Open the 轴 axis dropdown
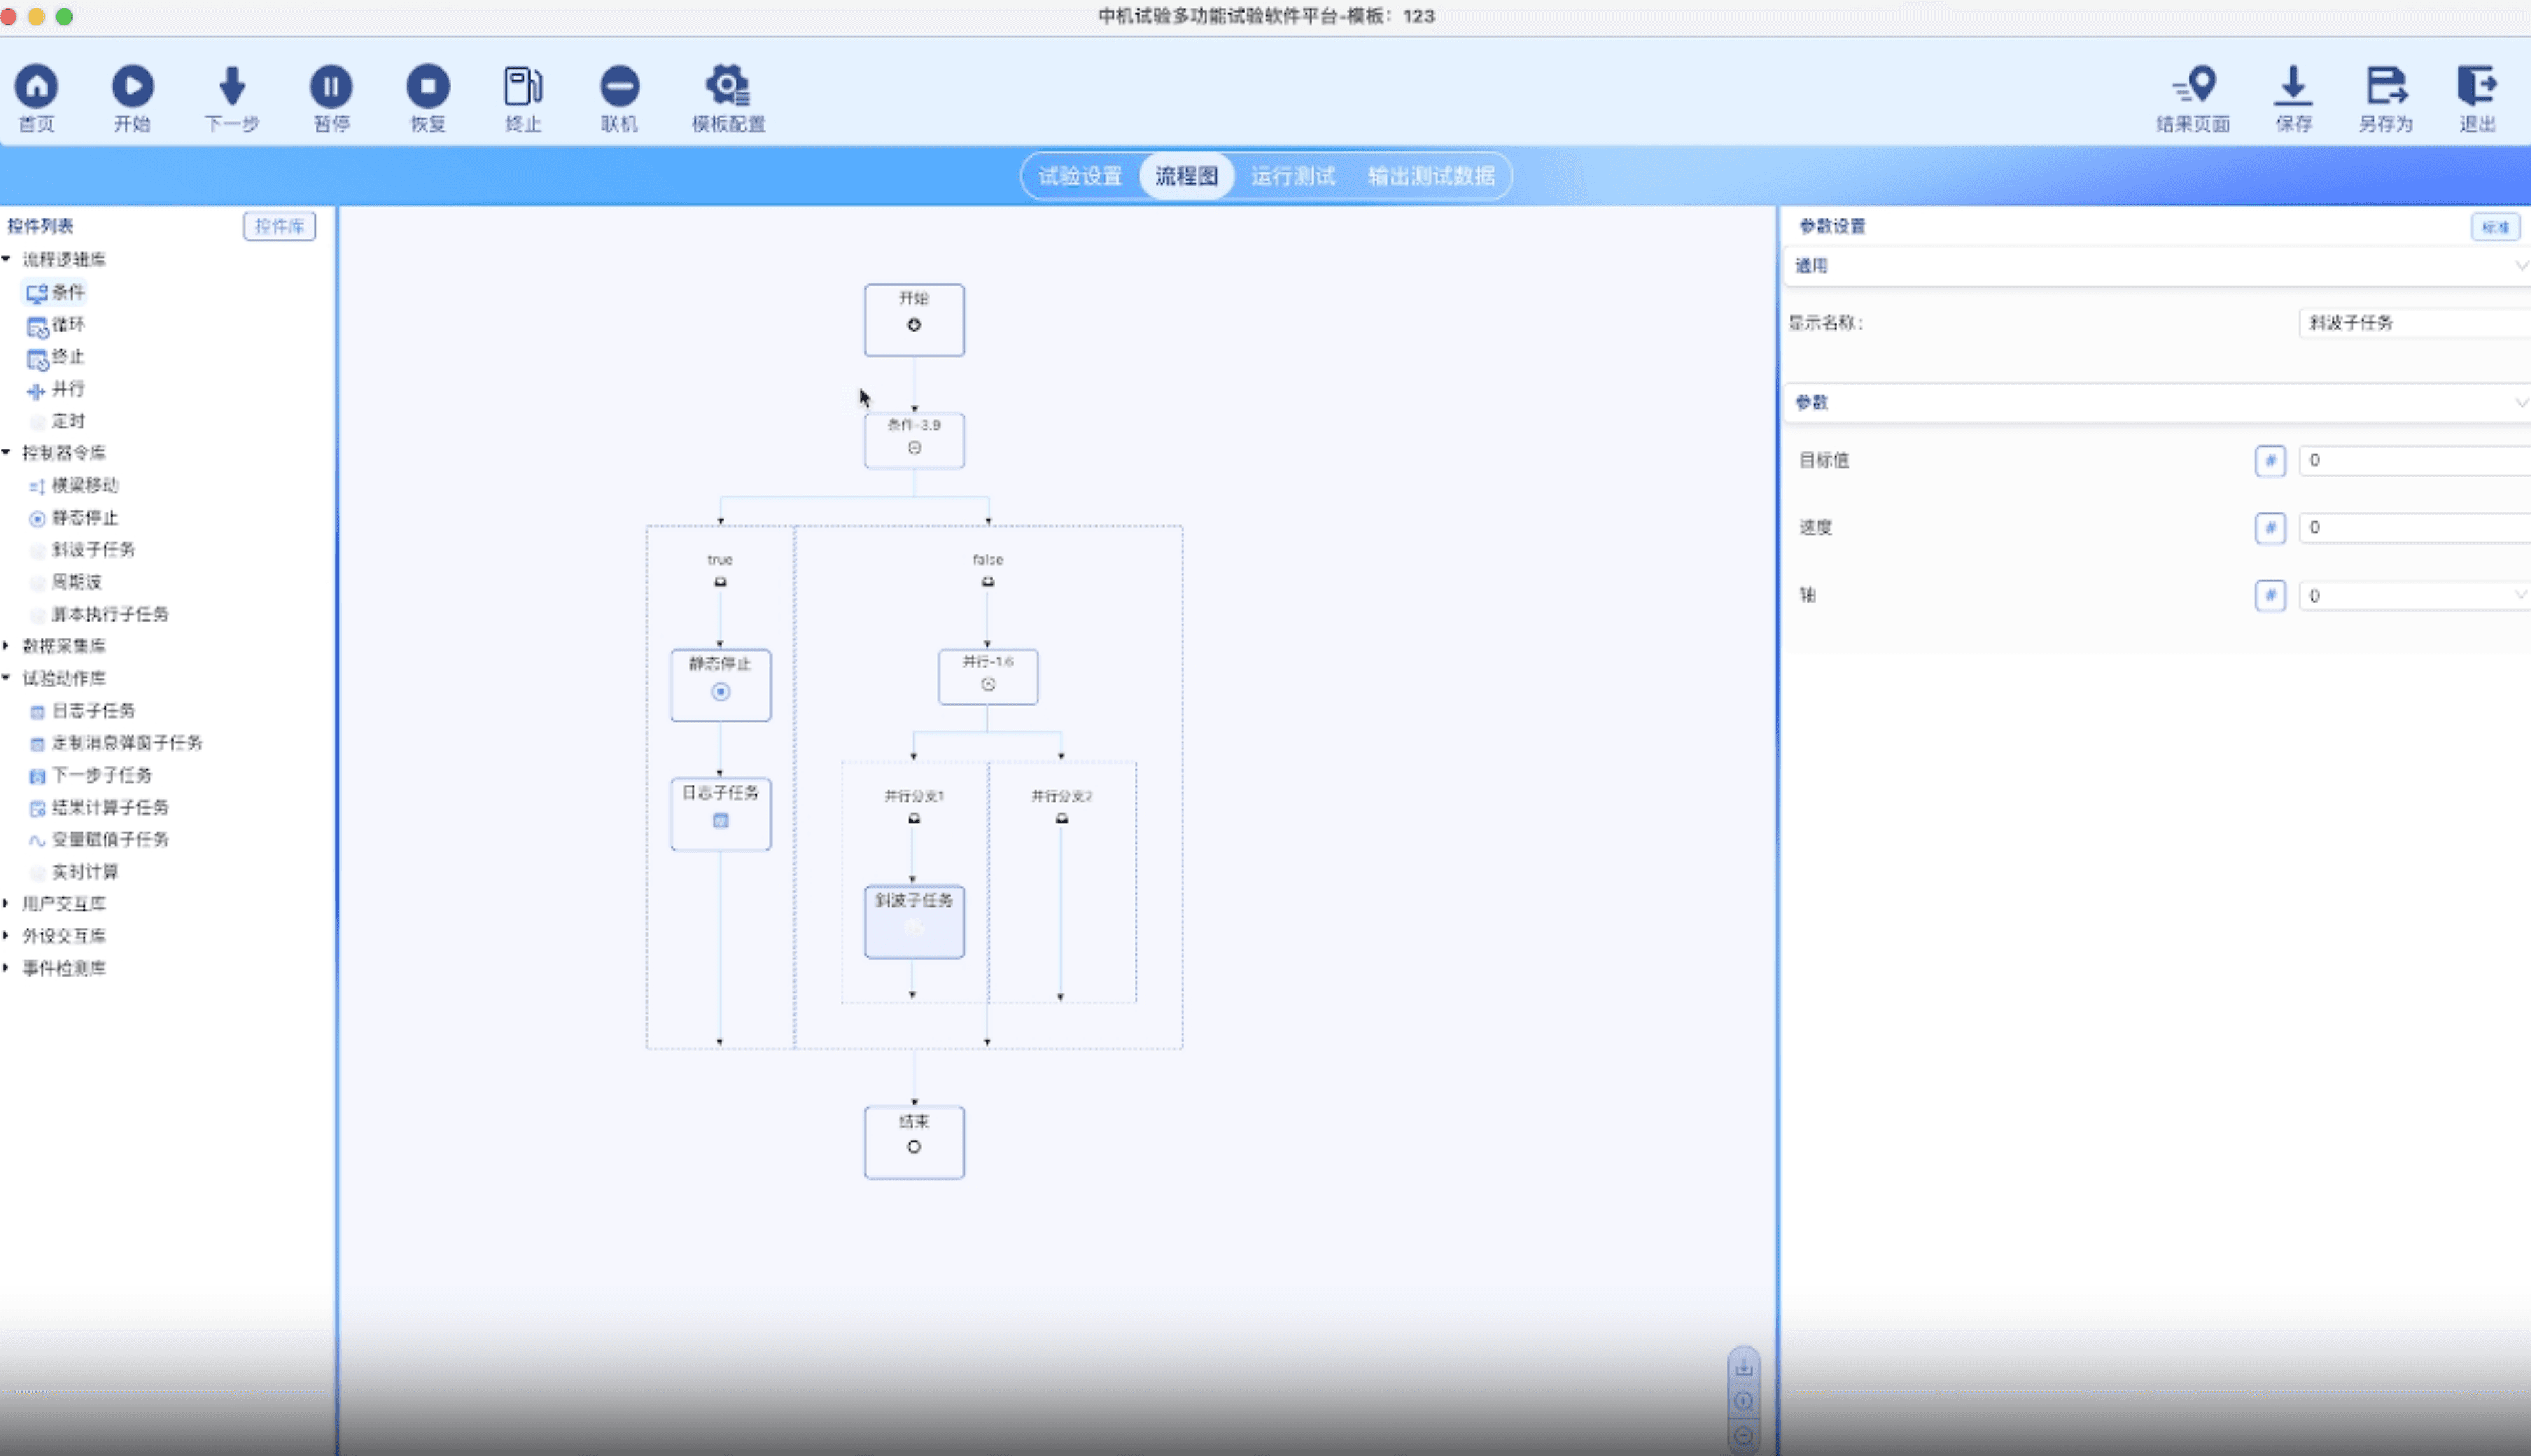Image resolution: width=2531 pixels, height=1456 pixels. (x=2415, y=596)
